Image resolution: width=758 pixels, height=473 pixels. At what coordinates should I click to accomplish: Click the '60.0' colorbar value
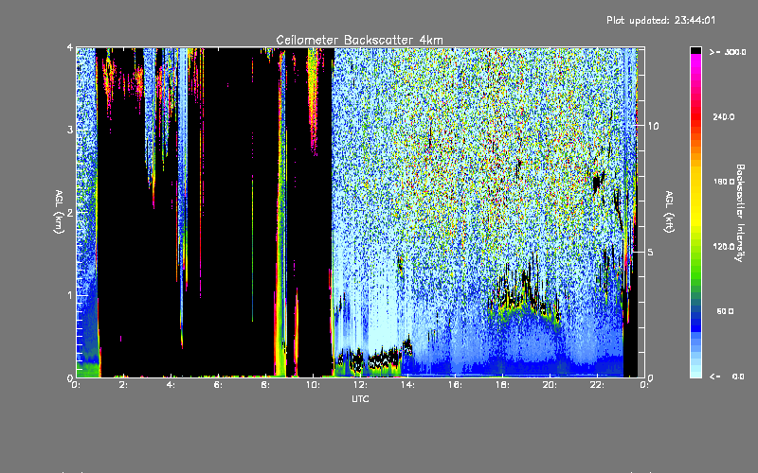(x=725, y=311)
